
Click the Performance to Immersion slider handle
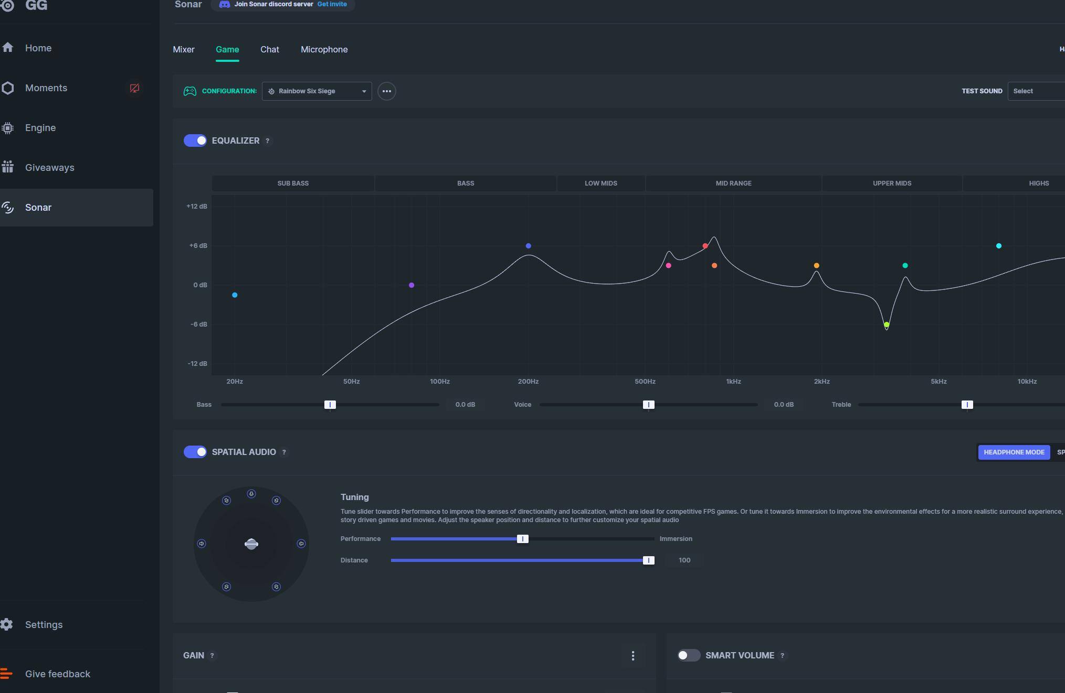click(522, 539)
